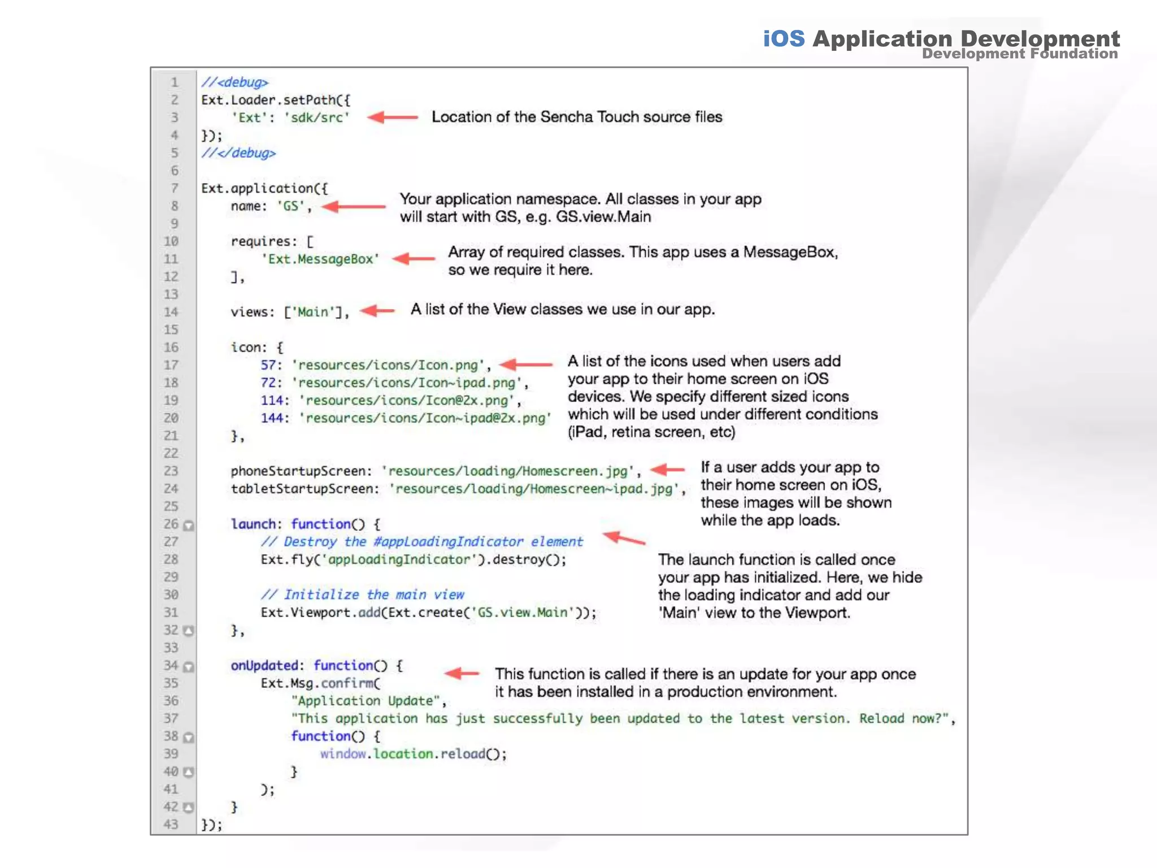Screen dimensions: 1157x868
Task: Click the 'Ext.MessageBox' string
Action: [x=320, y=259]
